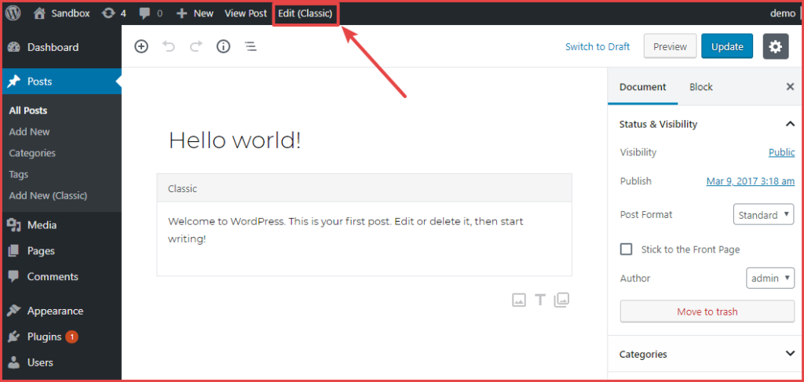Open Pages in the sidebar
This screenshot has width=804, height=382.
tap(61, 251)
